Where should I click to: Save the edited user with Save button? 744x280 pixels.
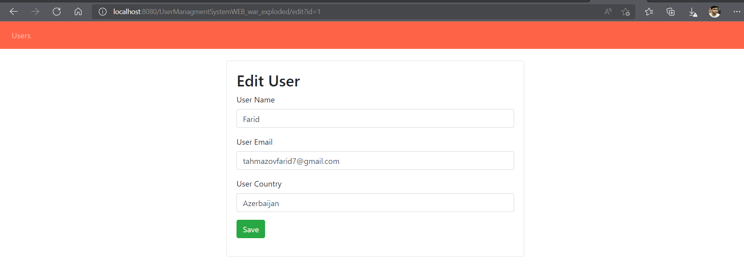click(x=251, y=229)
